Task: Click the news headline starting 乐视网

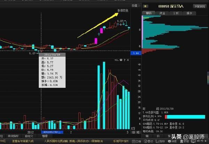Action: point(121,141)
